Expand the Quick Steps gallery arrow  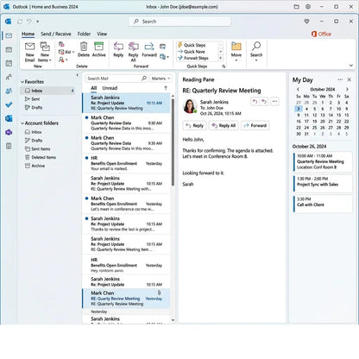(x=221, y=58)
